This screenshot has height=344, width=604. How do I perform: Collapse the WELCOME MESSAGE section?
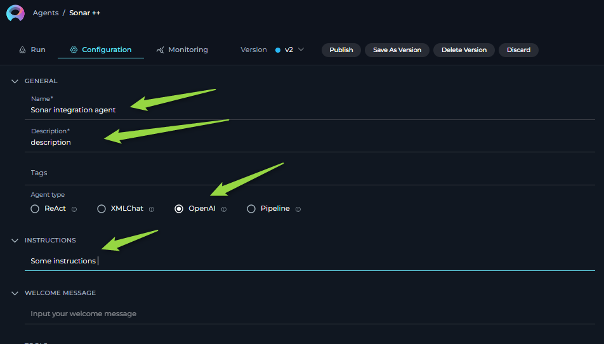click(15, 293)
